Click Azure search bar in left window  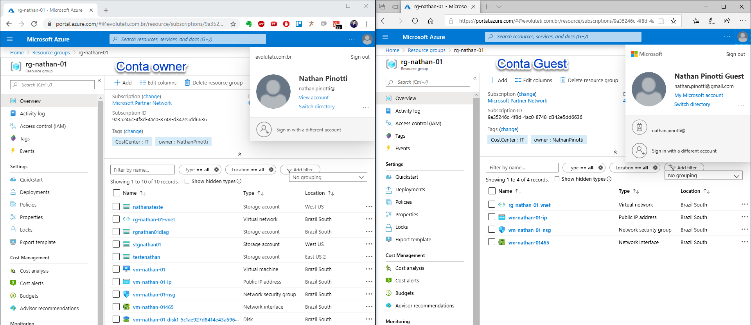[x=188, y=39]
